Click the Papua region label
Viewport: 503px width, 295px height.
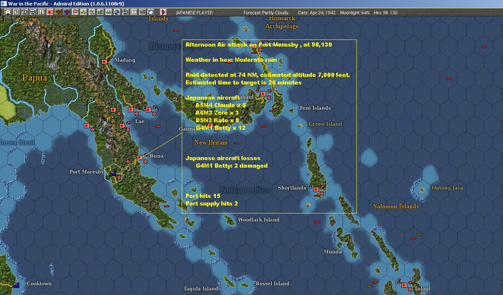[34, 78]
